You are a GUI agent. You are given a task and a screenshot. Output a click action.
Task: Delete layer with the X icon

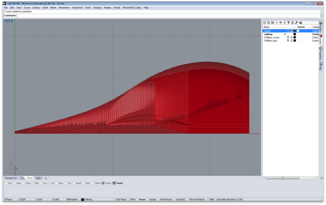272,23
